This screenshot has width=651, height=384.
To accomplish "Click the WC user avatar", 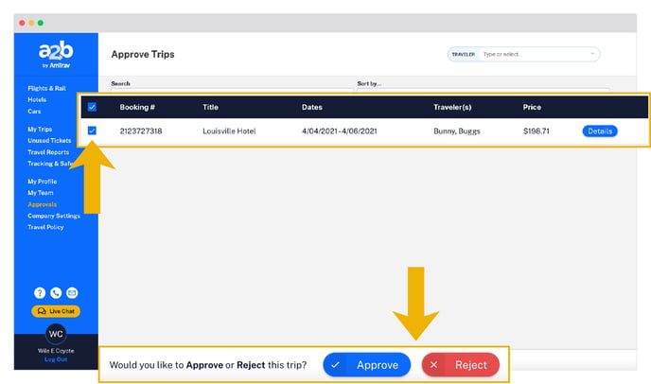I will point(56,335).
